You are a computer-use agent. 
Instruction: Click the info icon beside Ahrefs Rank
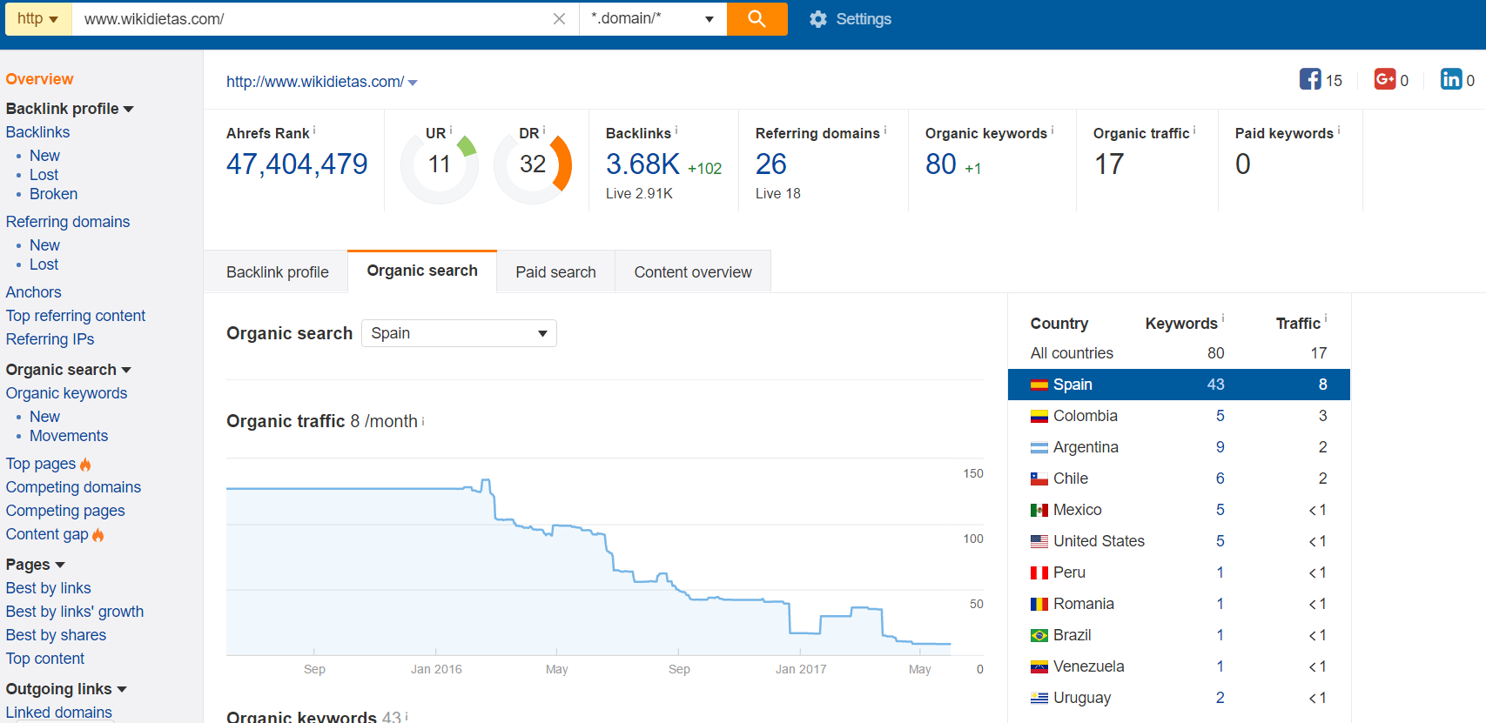pyautogui.click(x=314, y=131)
